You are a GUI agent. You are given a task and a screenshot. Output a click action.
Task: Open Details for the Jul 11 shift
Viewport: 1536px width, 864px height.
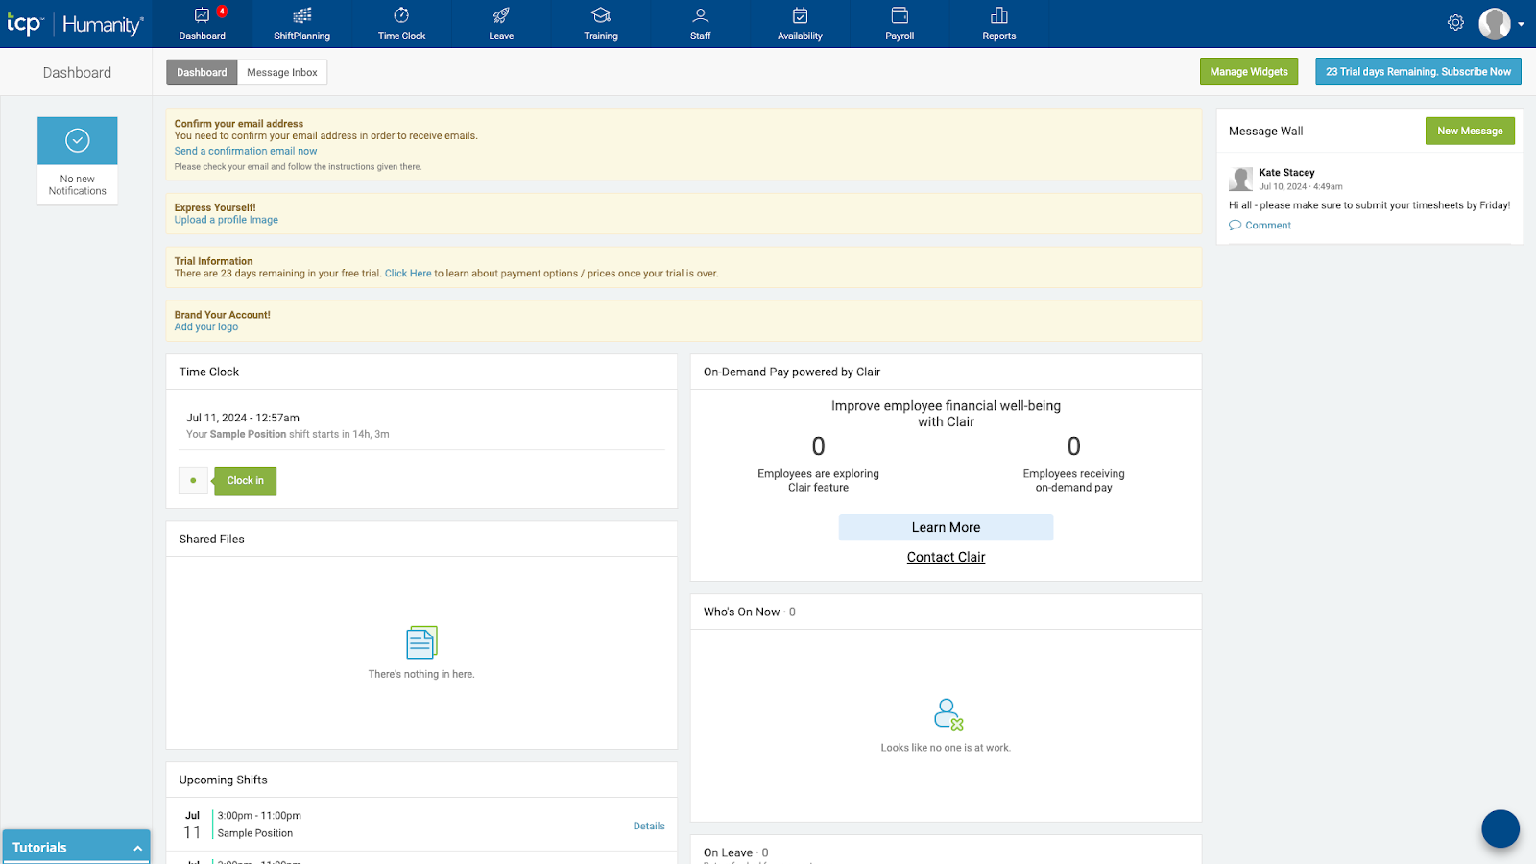tap(649, 826)
